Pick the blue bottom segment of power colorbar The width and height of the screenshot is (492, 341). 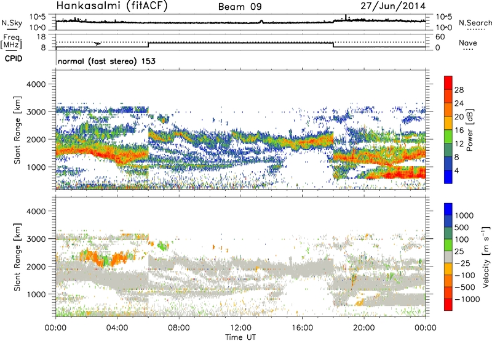[x=448, y=177]
